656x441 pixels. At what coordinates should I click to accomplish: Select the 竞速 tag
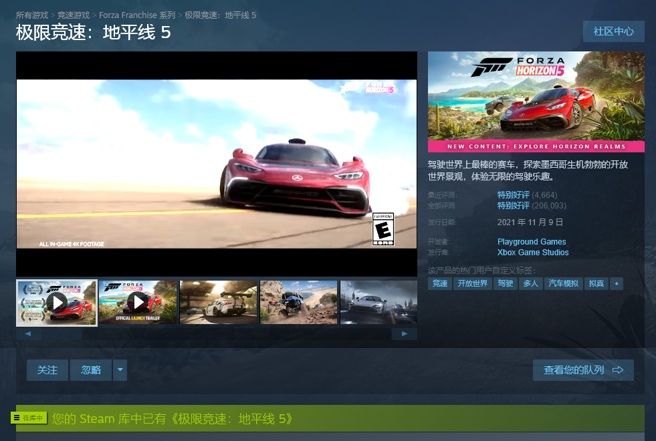pos(440,283)
